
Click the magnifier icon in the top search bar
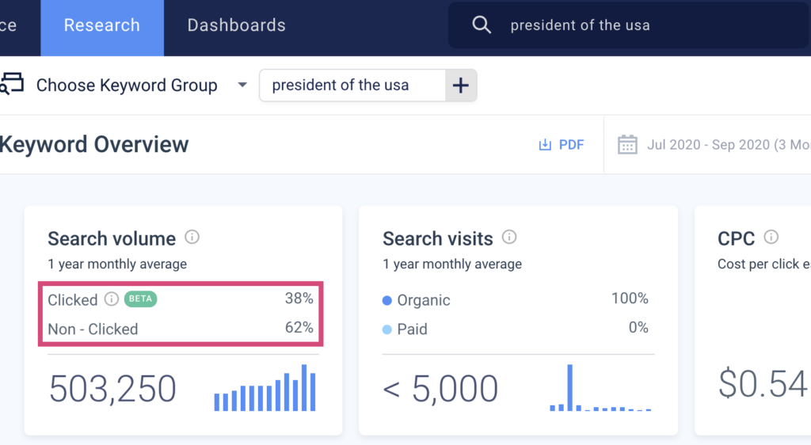482,25
